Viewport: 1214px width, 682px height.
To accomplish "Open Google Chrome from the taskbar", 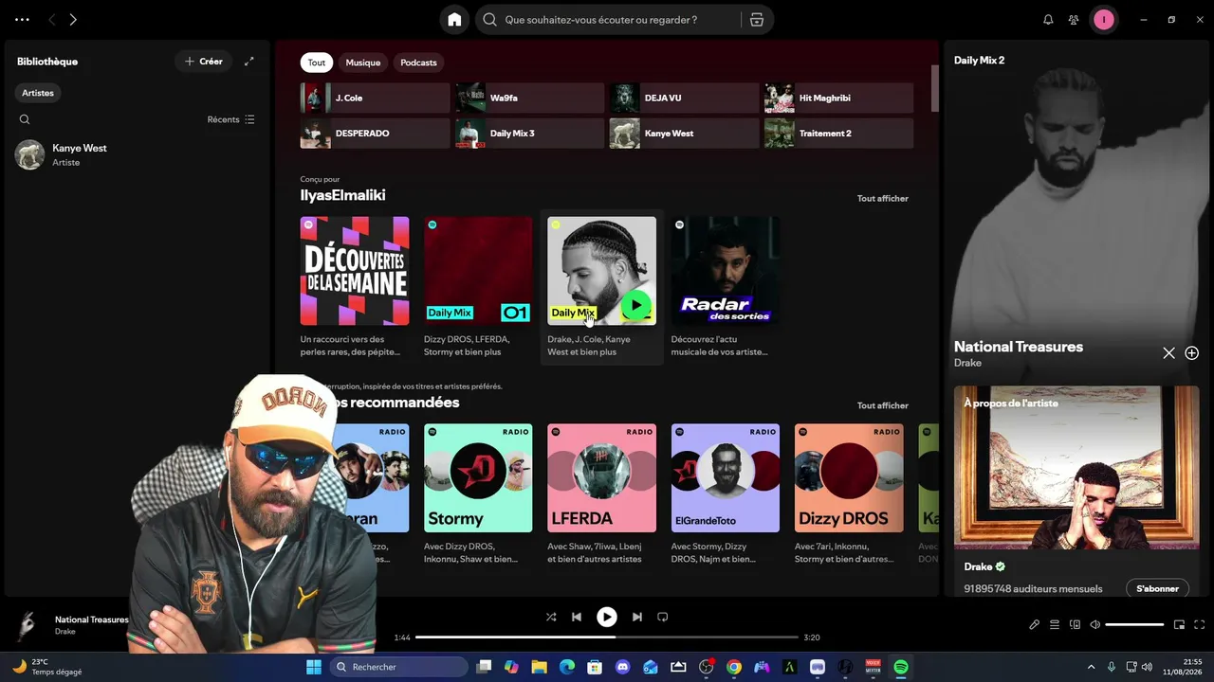I will point(734,667).
